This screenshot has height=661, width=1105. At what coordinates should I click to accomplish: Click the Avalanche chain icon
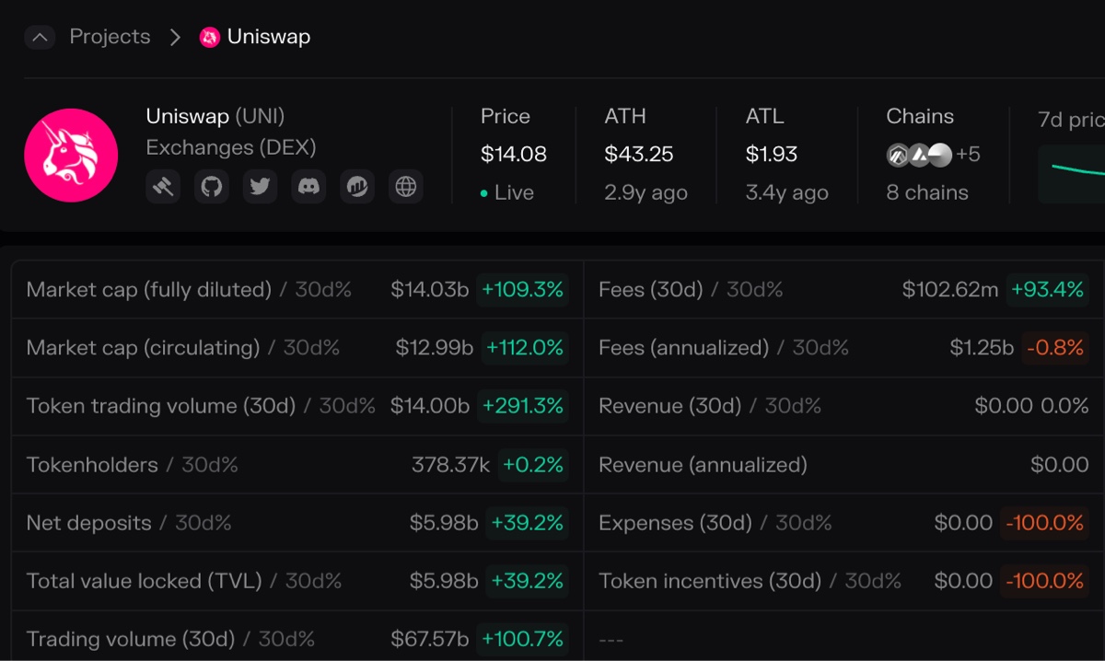(x=919, y=155)
